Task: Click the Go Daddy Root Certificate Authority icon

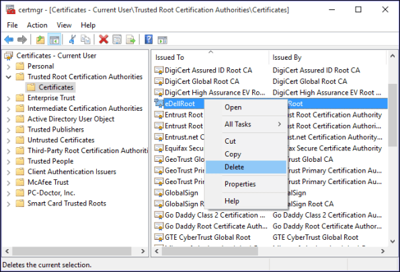Action: click(159, 226)
